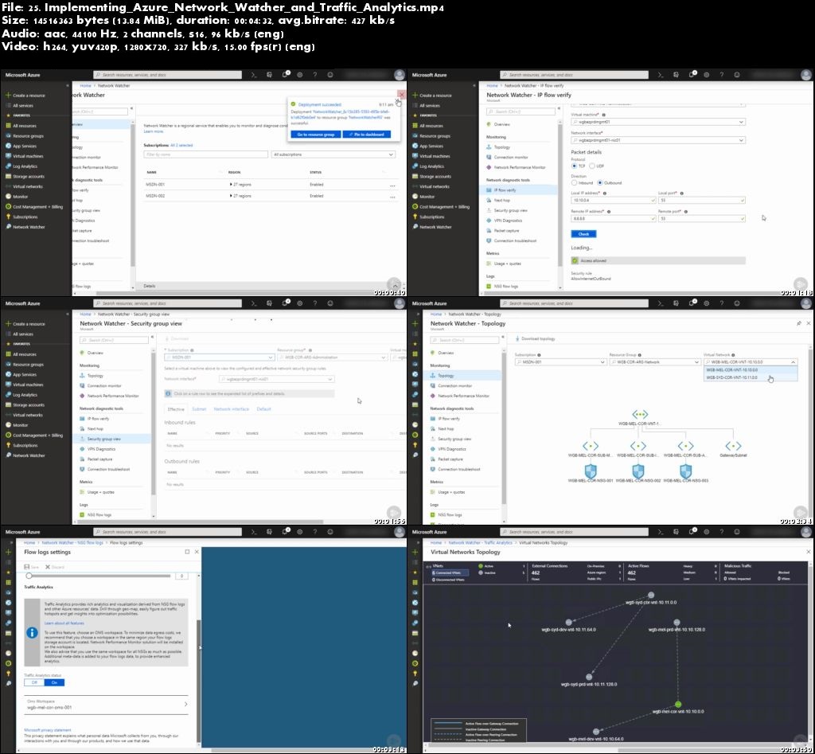The height and width of the screenshot is (754, 815).
Task: Turn Traffic Analytics status On
Action: [54, 683]
